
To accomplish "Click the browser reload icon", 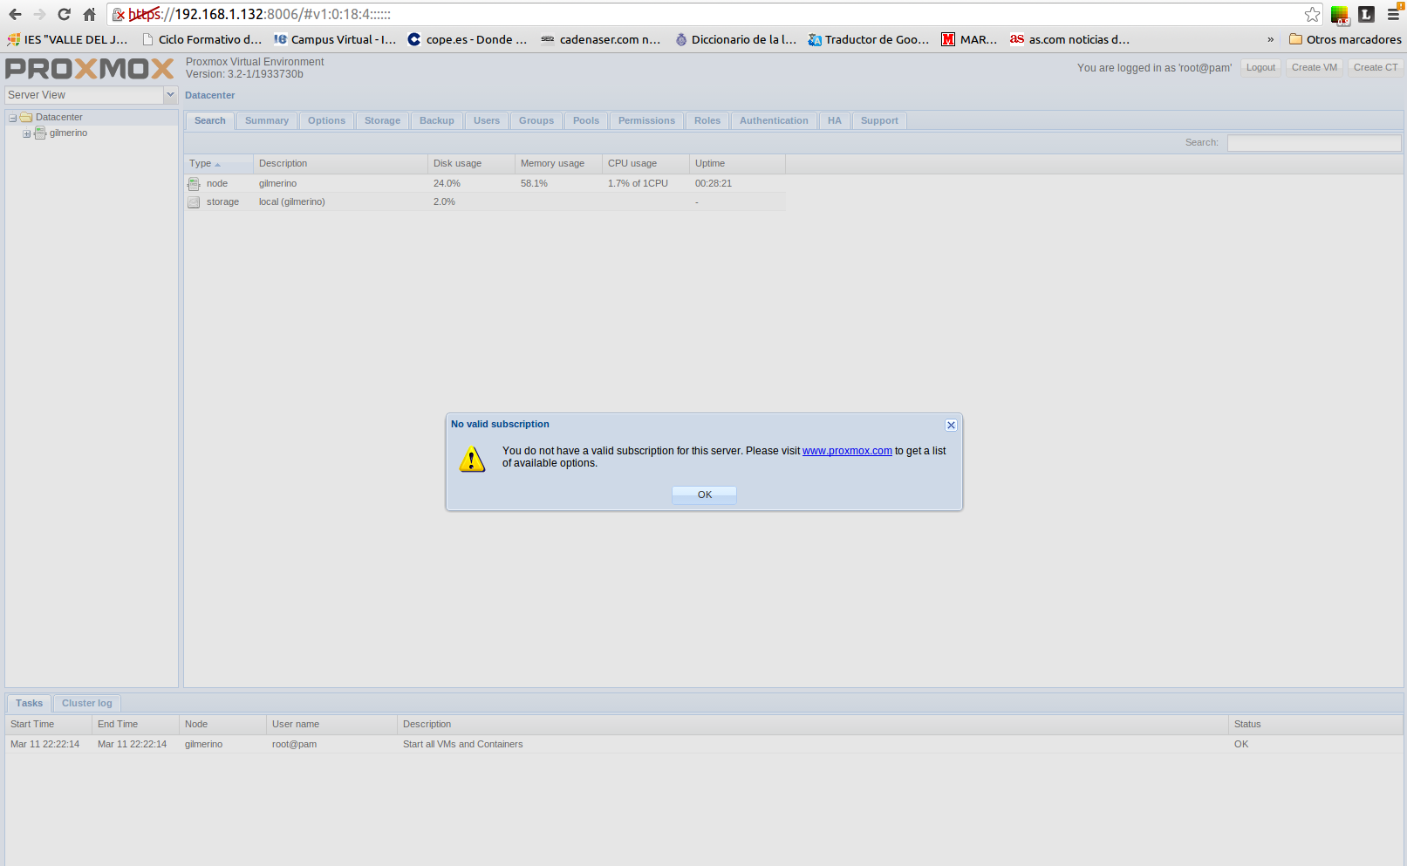I will [64, 14].
